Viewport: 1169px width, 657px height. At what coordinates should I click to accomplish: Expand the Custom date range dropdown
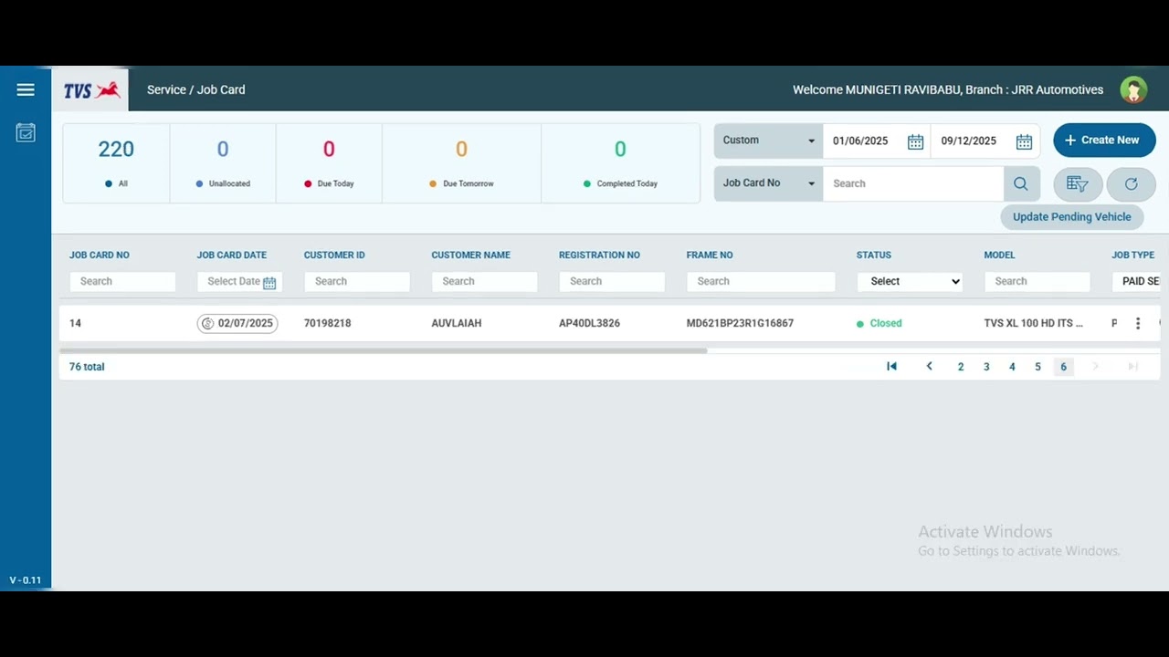coord(768,141)
